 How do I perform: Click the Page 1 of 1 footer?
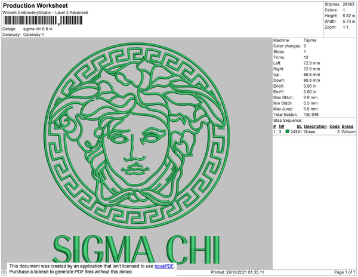(x=345, y=272)
